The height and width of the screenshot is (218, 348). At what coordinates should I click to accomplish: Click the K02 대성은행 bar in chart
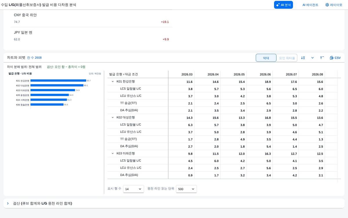click(57, 85)
